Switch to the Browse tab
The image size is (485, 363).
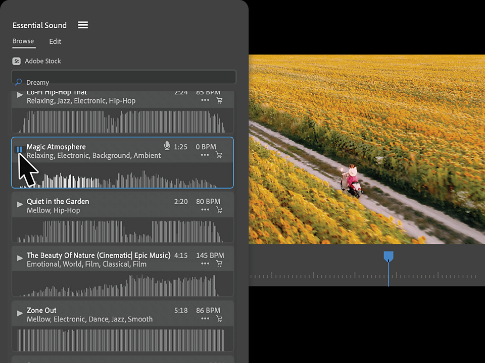[23, 41]
